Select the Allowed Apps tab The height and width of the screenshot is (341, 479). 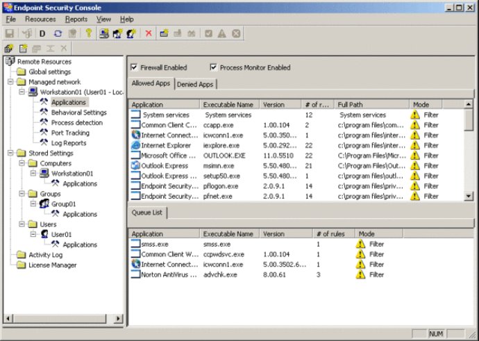[151, 83]
